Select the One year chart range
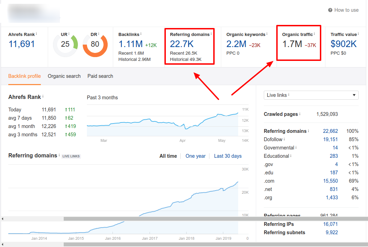 point(195,156)
